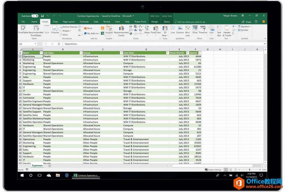This screenshot has height=192, width=285.
Task: Click the Name Box showing A2
Action: coord(27,44)
